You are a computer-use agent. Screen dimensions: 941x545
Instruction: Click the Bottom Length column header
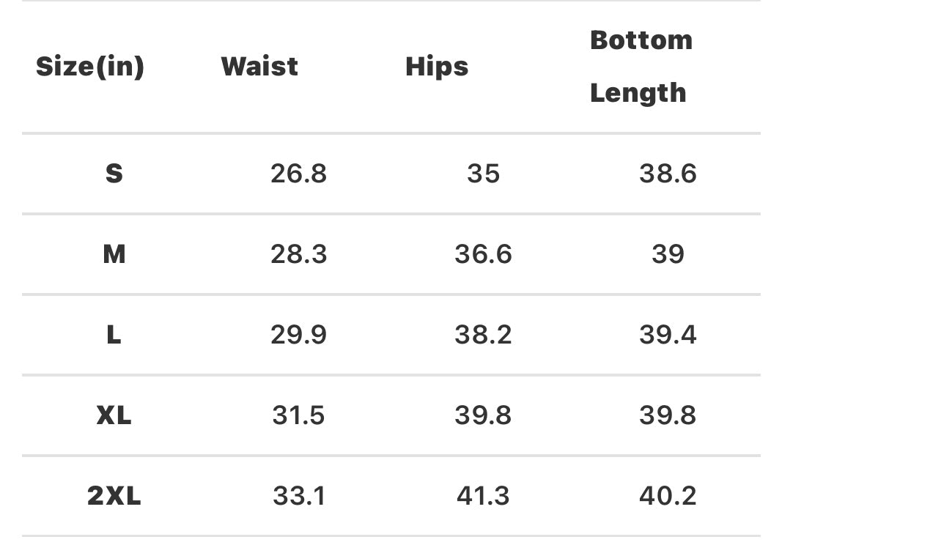coord(641,66)
